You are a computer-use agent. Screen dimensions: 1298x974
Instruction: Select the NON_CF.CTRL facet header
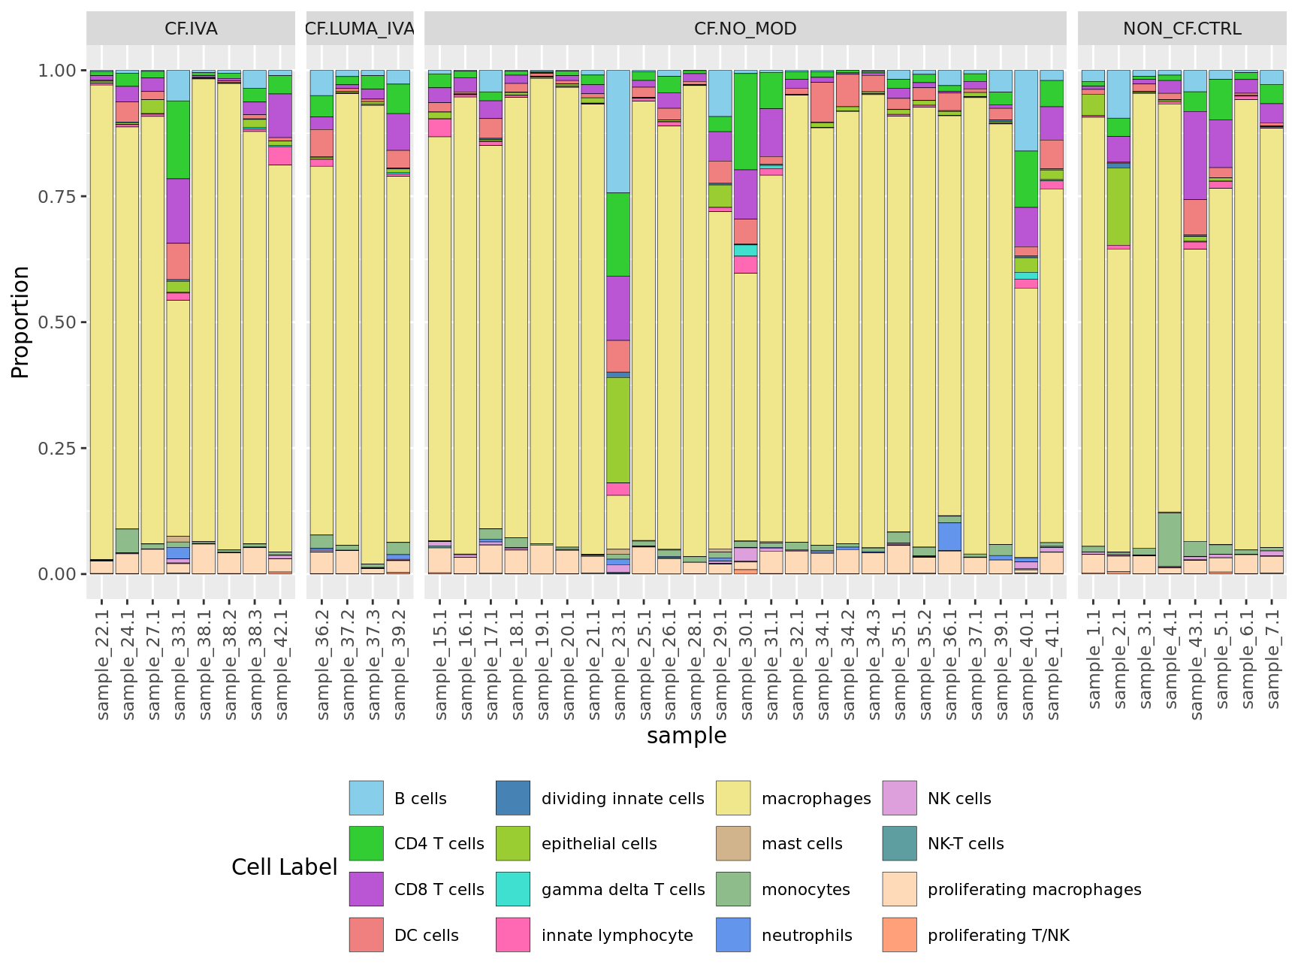point(1182,29)
